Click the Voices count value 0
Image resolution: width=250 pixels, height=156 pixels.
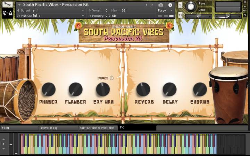(106, 10)
